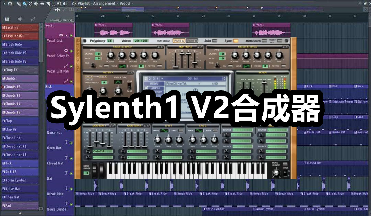Open the Sylenth1 MENU button
Viewport: 371px width, 216px height.
point(154,84)
